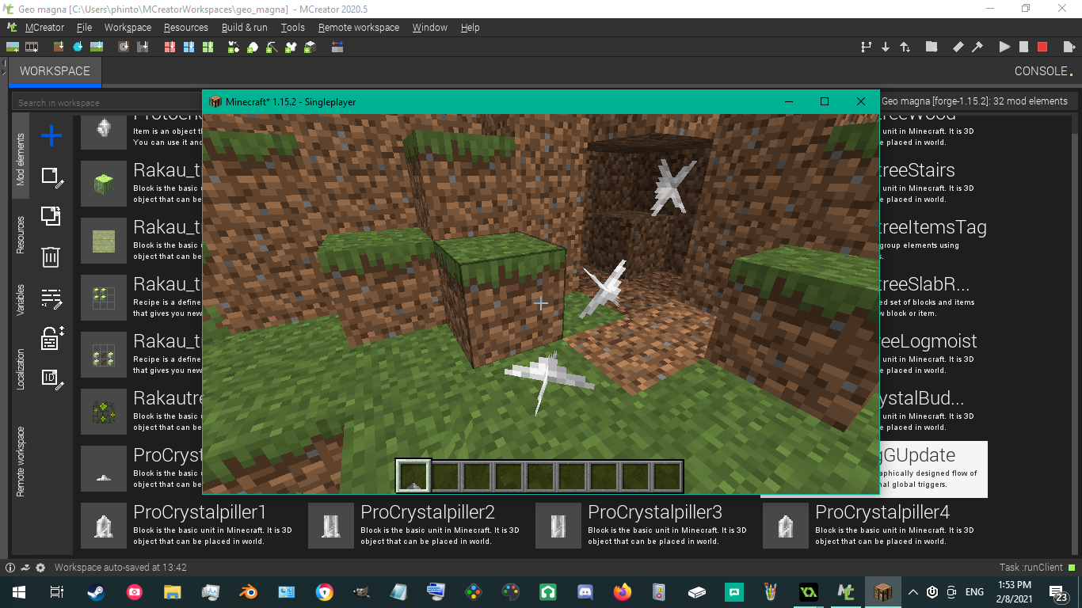Open Blender from the taskbar

[249, 591]
